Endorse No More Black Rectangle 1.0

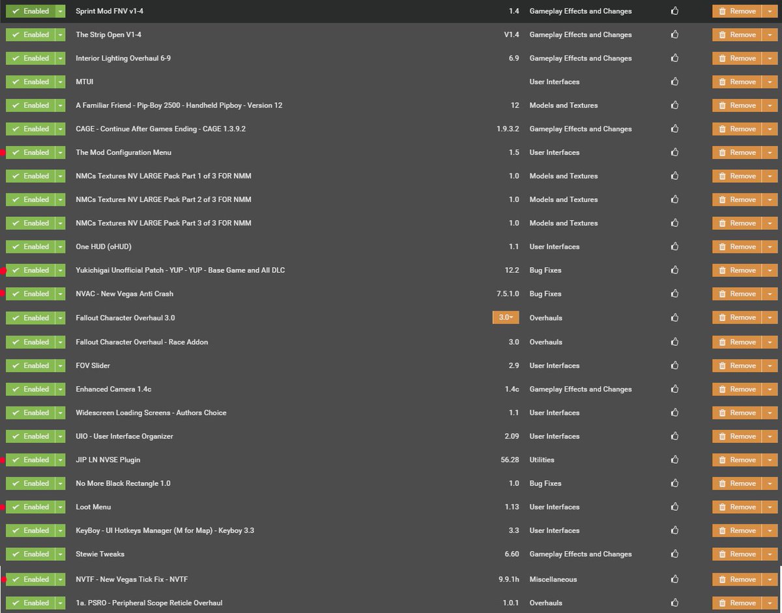(674, 483)
